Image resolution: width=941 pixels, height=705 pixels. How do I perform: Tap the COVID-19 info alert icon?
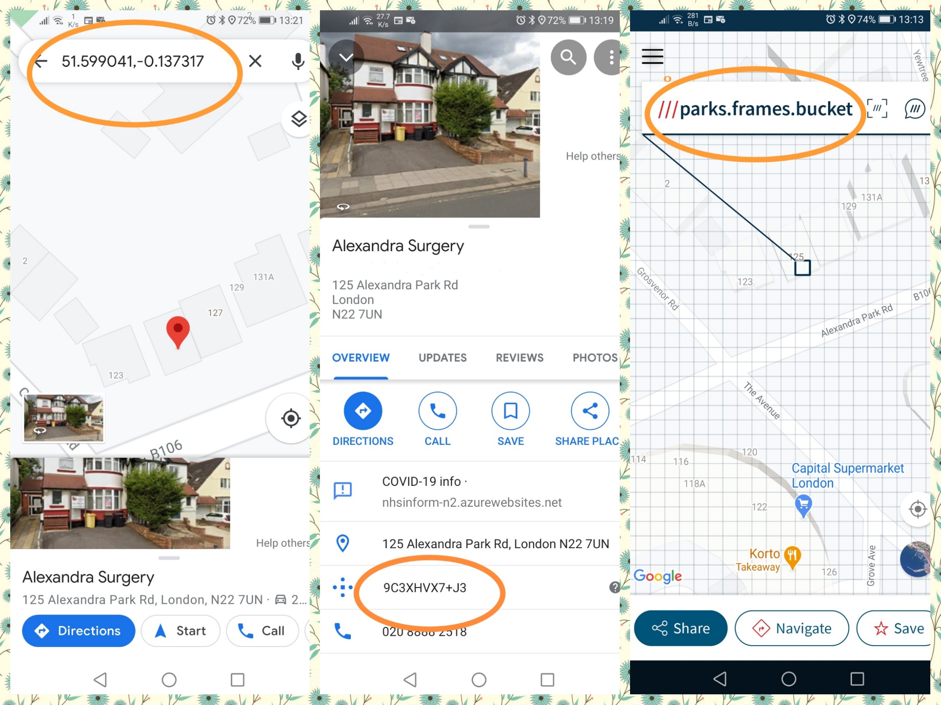343,491
